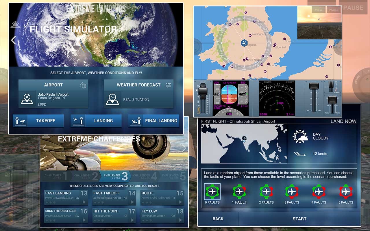Image resolution: width=370 pixels, height=231 pixels.
Task: Click the large background Pause button
Action: coord(353,8)
